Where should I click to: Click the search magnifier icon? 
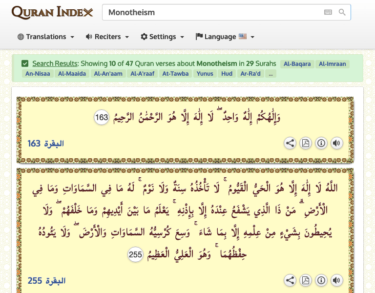[342, 12]
